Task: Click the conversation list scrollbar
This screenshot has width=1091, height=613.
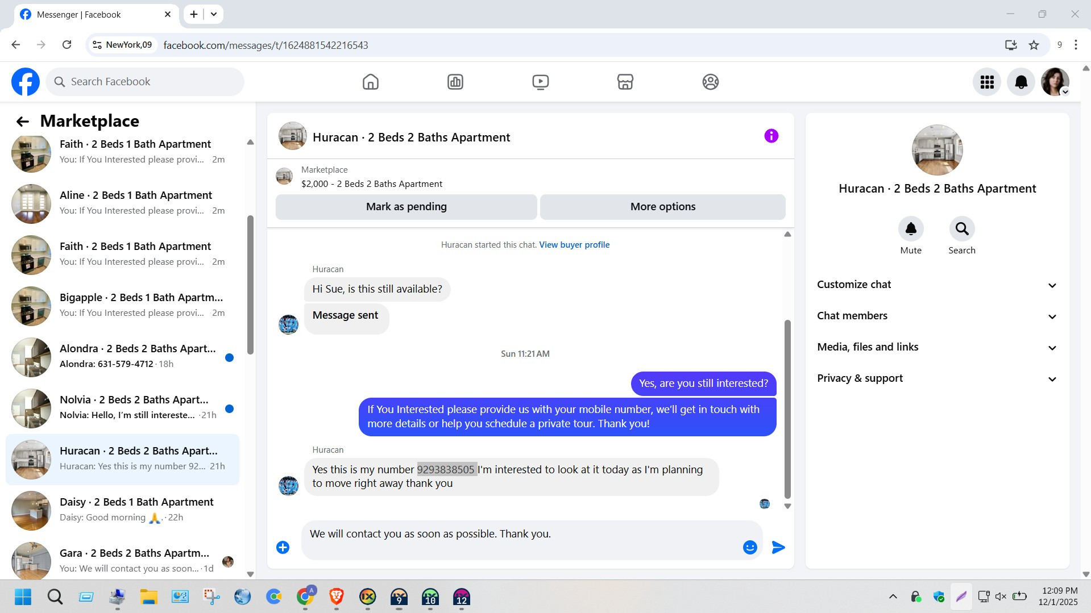Action: coord(250,284)
